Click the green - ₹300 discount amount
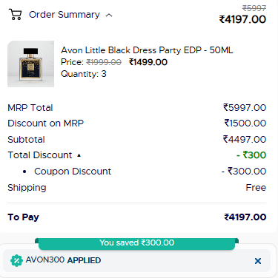Screen dimensions: 278x278 coord(251,155)
